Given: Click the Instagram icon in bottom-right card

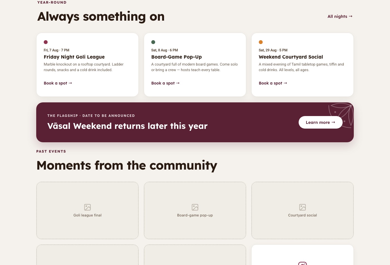Looking at the screenshot, I should point(303,263).
